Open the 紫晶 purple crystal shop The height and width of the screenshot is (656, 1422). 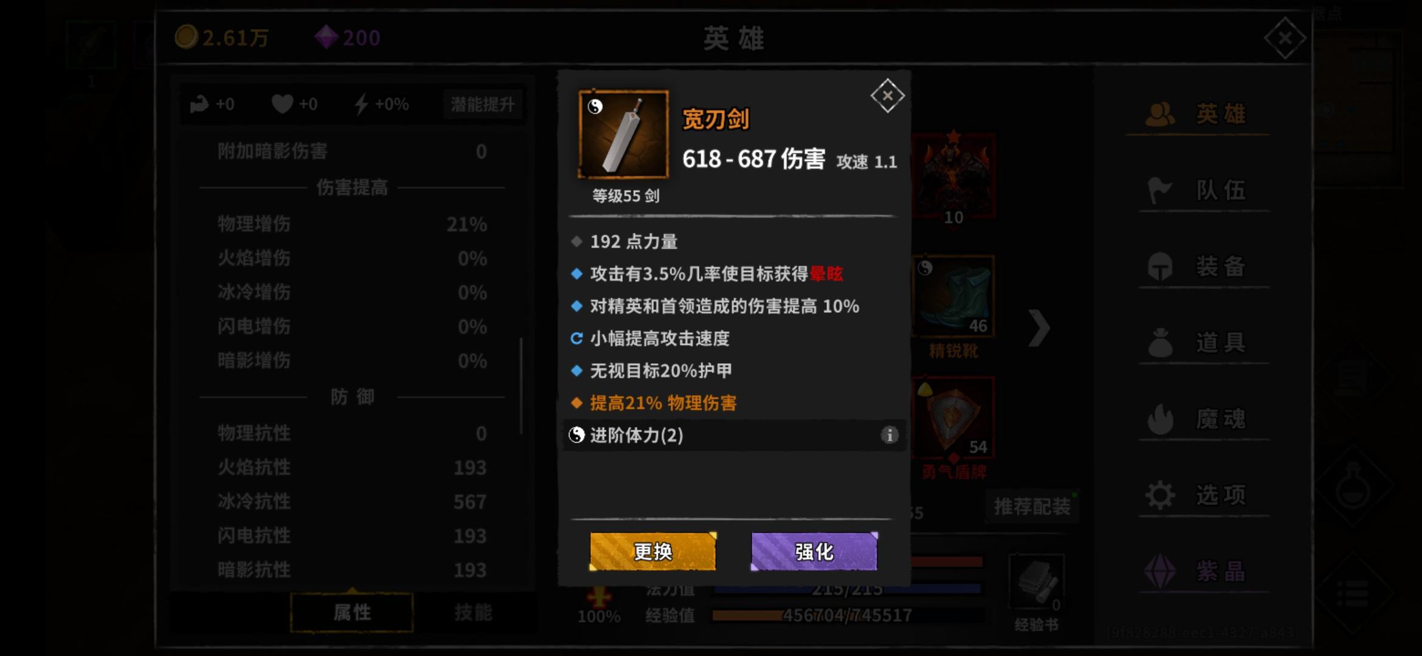coord(1197,572)
